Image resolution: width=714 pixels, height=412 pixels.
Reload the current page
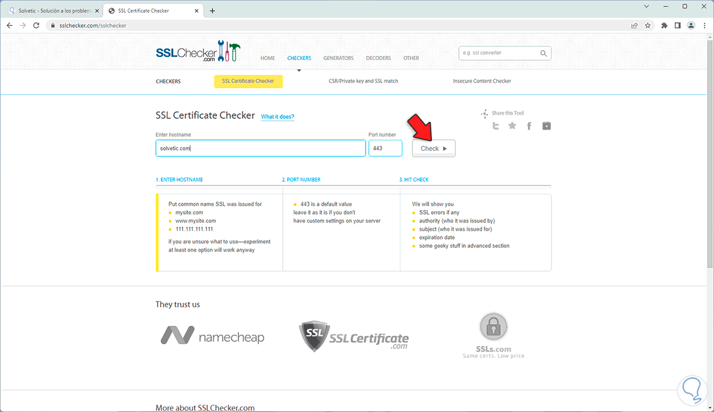37,26
